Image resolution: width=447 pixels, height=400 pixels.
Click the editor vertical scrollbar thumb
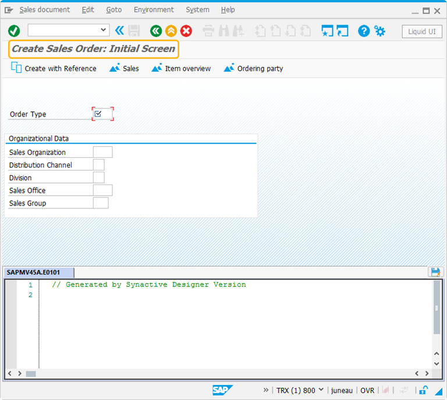pos(437,307)
